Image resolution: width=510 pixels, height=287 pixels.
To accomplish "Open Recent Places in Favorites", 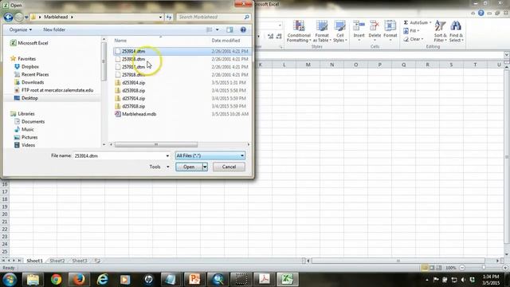I will point(35,74).
